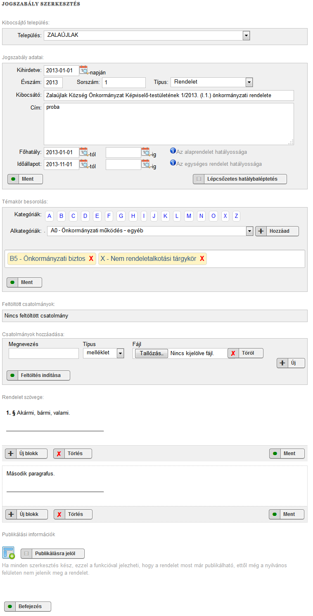Open Típus dropdown showing Rendelet
The image size is (313, 616).
click(x=211, y=82)
